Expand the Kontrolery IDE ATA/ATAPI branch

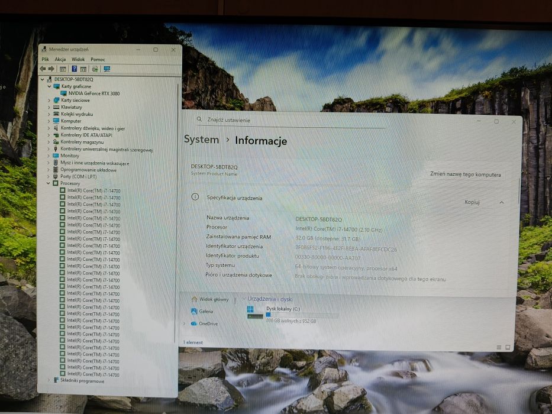pos(49,135)
